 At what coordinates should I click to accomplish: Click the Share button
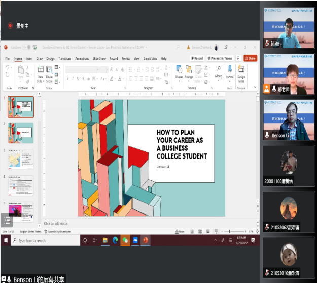(x=250, y=58)
